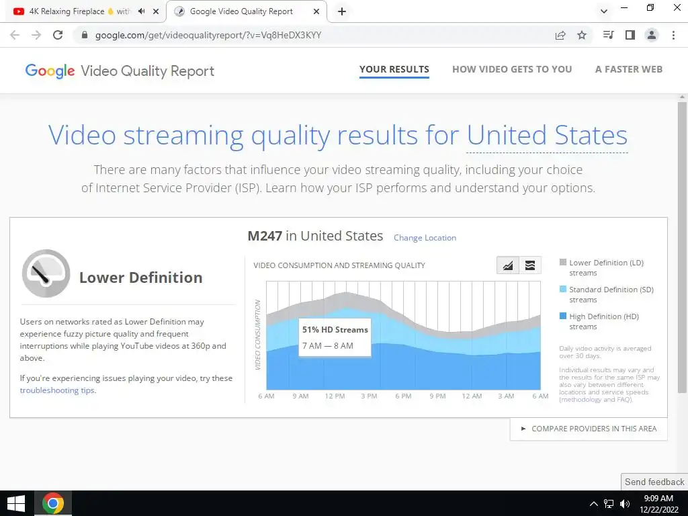
Task: Open Chrome side panel icon
Action: (630, 35)
